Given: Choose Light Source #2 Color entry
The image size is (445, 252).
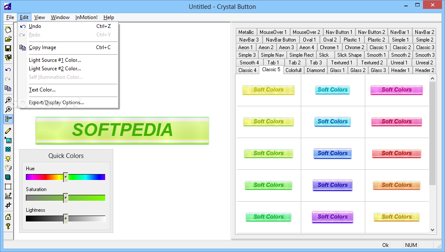Looking at the screenshot, I should (x=68, y=69).
